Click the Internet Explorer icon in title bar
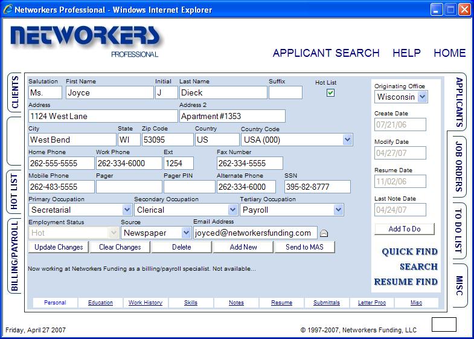Viewport: 474px width, 339px height. (x=8, y=10)
